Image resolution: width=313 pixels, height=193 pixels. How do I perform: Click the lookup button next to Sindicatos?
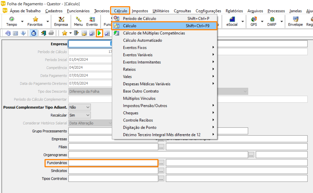[x=161, y=171]
